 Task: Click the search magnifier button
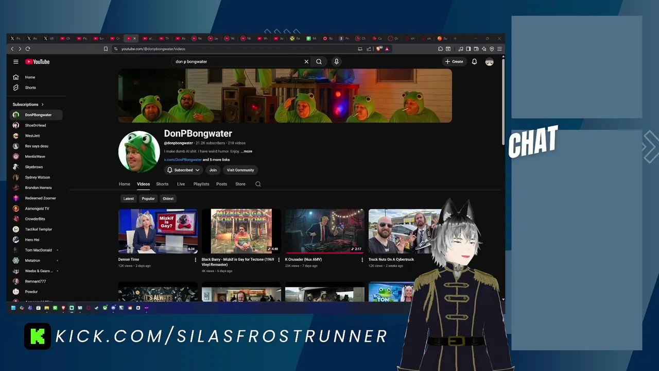pos(319,61)
